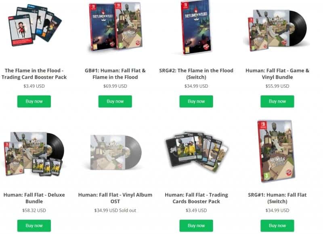Open the 'GB#1: Human: Fall Flat & Flame in the Flood' title

[115, 74]
